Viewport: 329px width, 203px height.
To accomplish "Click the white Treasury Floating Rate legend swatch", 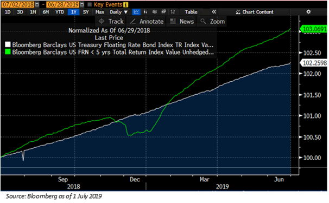I will click(8, 44).
